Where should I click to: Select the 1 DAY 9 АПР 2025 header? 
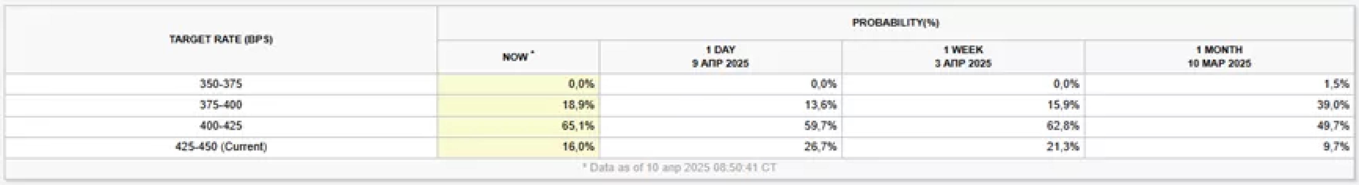coord(721,57)
